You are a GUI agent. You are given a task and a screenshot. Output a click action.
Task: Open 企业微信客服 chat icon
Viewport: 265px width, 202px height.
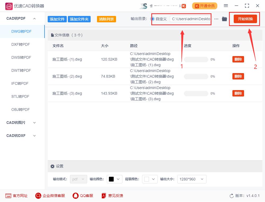tap(38, 196)
